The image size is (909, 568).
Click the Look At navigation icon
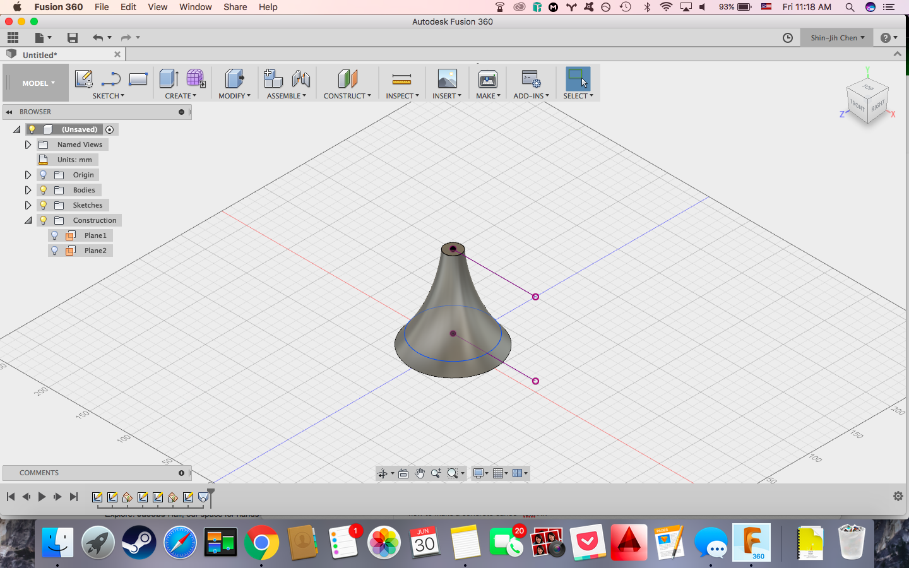(x=403, y=473)
